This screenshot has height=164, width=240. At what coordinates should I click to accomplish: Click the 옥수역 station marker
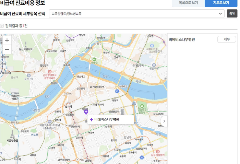click(x=67, y=62)
